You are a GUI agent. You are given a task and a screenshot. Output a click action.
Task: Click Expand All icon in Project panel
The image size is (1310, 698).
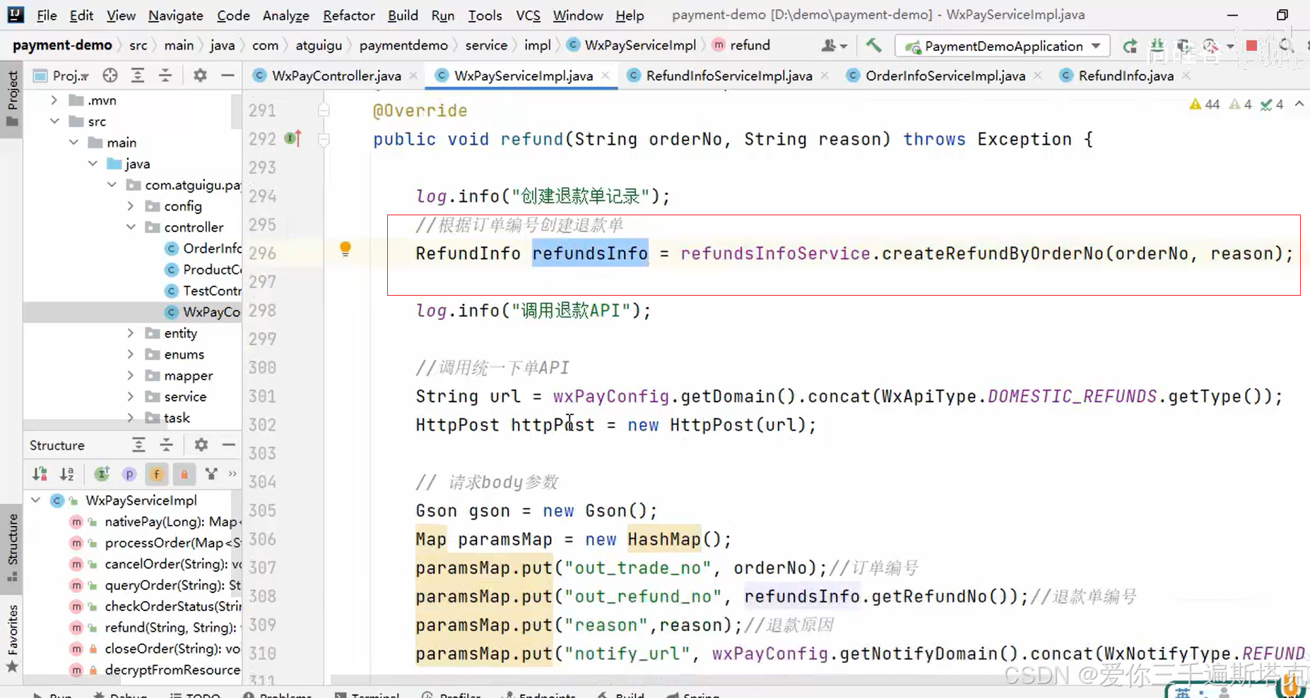138,76
